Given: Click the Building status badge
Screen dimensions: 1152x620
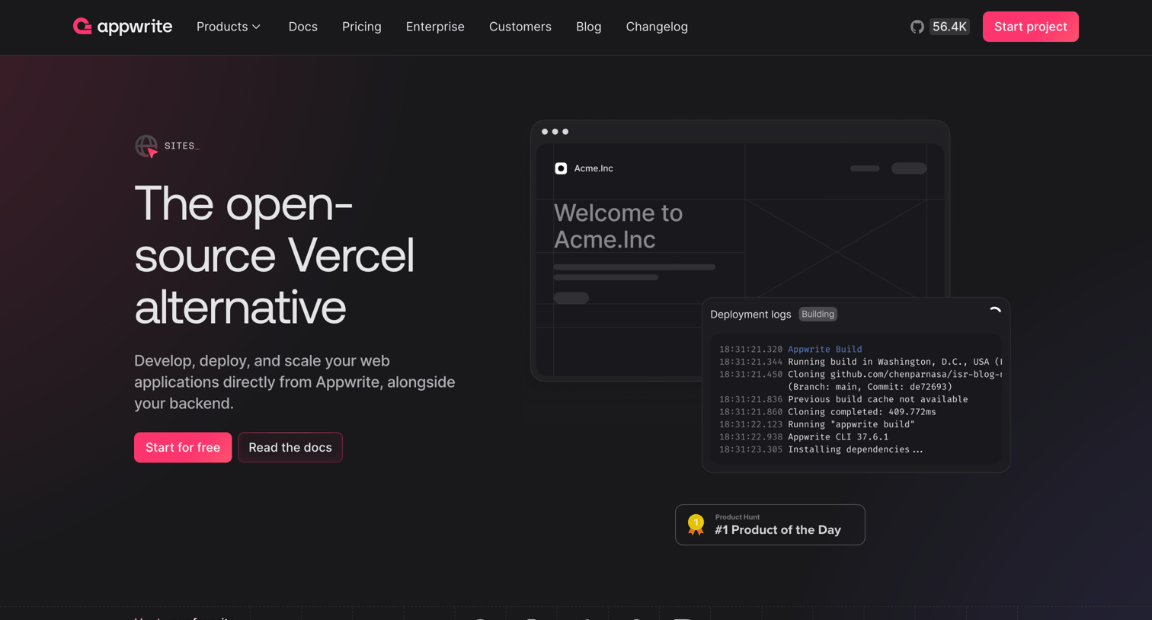Looking at the screenshot, I should pyautogui.click(x=818, y=314).
